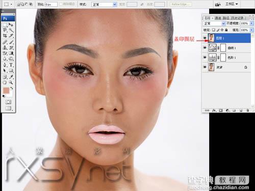This screenshot has width=255, height=191.
Task: Select the Pen tool
Action: coord(5,65)
